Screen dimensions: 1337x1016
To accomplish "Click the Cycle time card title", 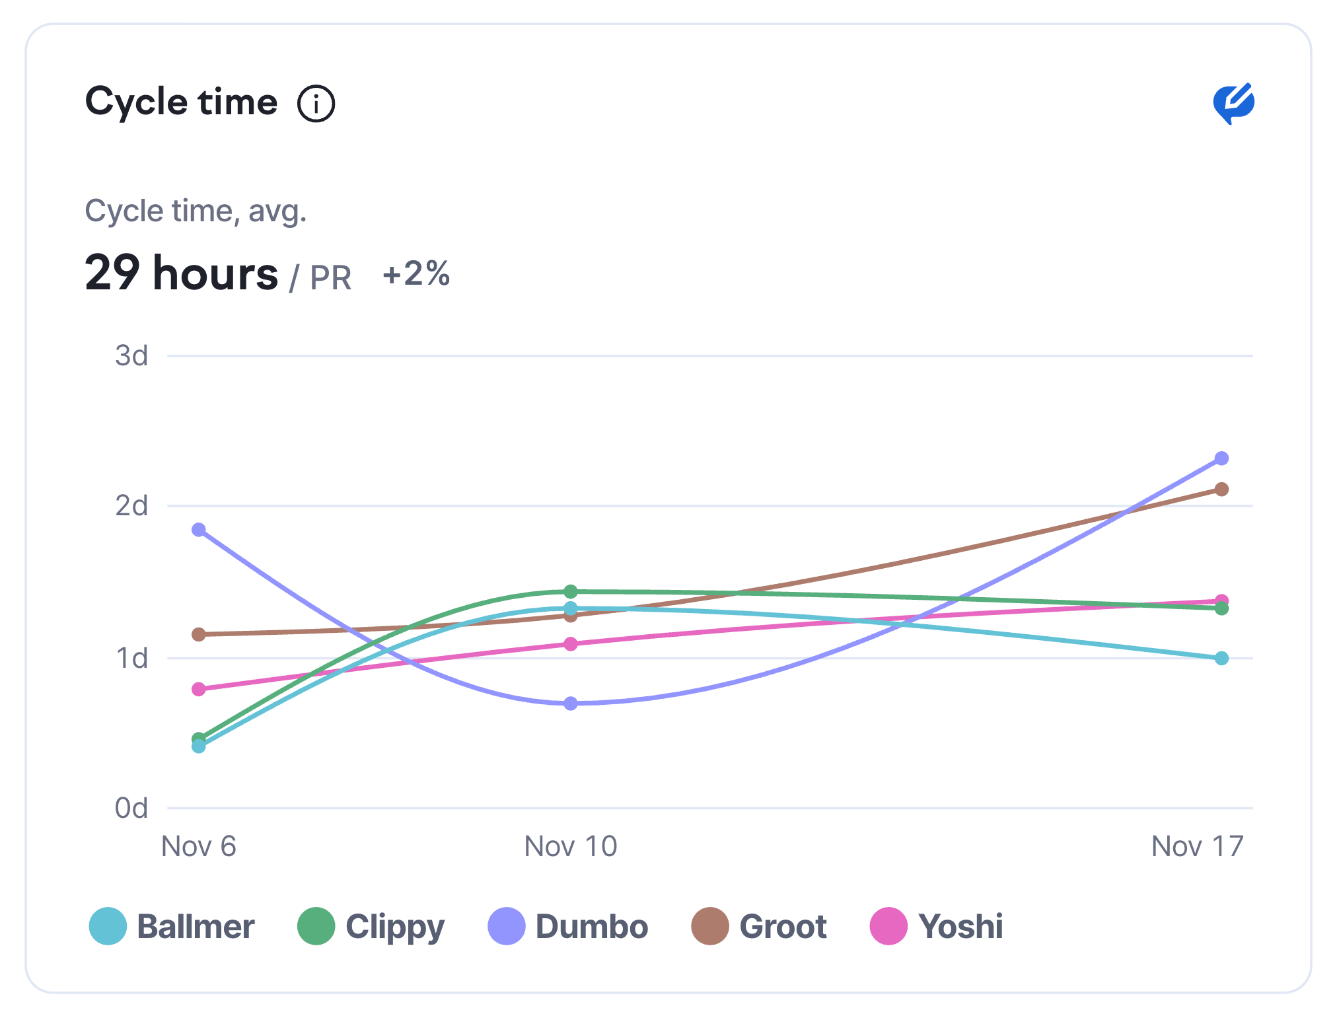I will pos(182,102).
